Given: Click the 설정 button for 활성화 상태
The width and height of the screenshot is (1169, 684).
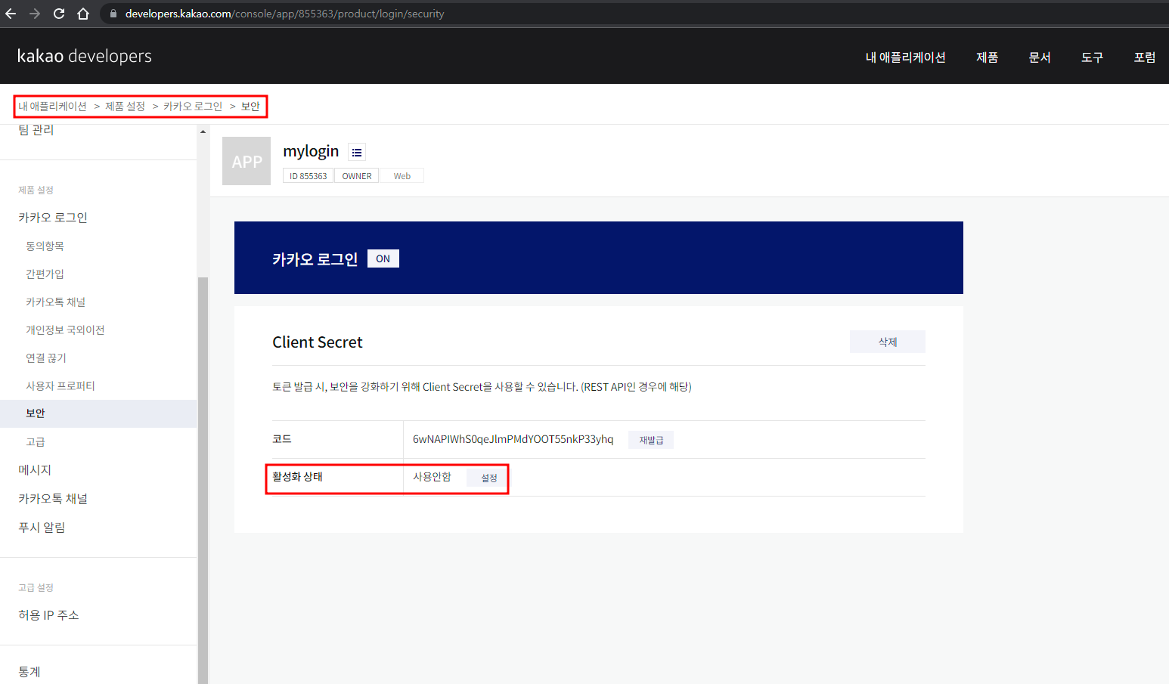Looking at the screenshot, I should pos(489,478).
